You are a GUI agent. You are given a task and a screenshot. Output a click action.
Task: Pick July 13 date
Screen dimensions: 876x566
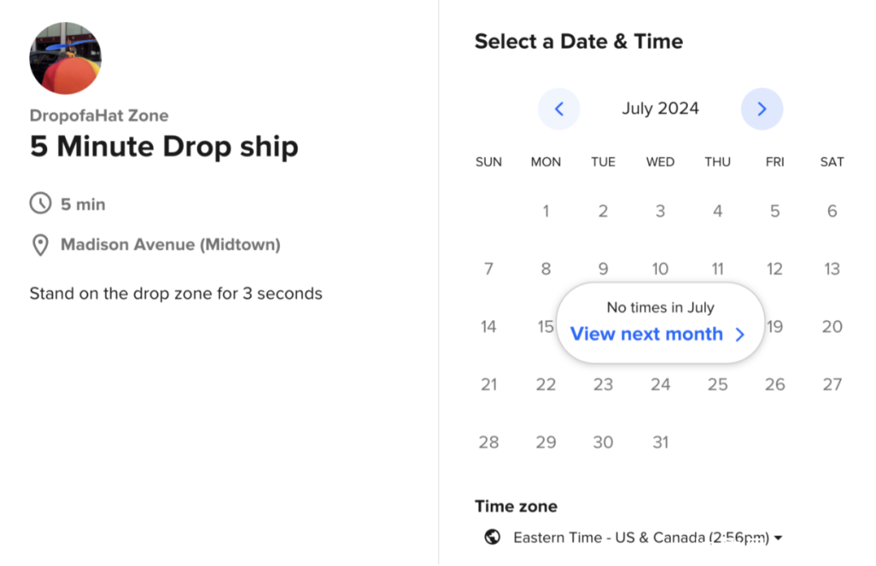[832, 269]
